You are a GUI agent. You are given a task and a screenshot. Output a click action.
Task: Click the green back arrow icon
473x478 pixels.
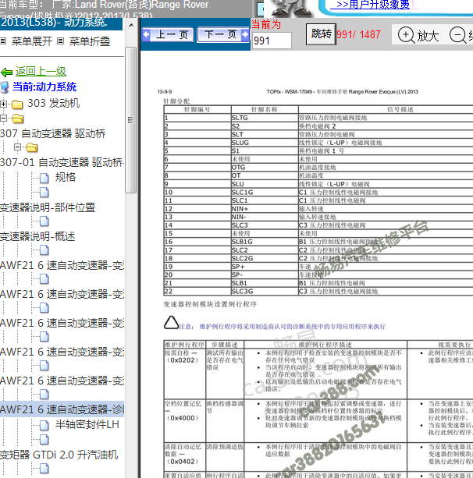6,73
